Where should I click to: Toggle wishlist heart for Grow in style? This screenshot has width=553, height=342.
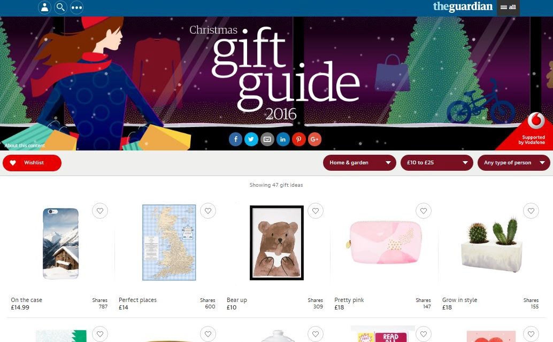click(531, 211)
